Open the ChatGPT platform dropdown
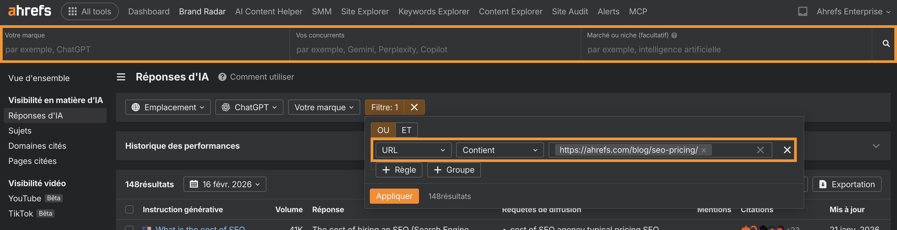The height and width of the screenshot is (230, 897). (249, 107)
